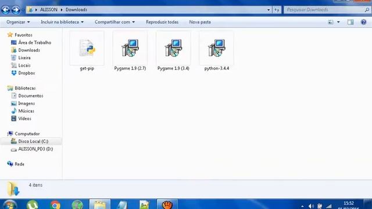Click the network signal tray icon
Screen dimensions: 372x209
click(328, 206)
